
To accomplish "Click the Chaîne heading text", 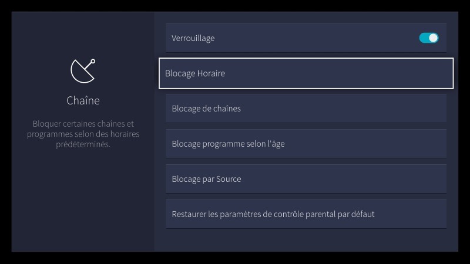I will point(83,101).
